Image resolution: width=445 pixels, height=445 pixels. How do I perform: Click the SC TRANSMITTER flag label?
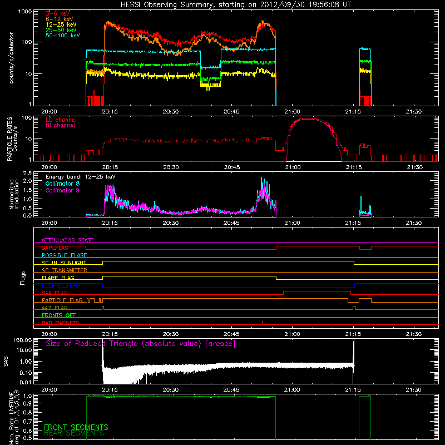click(x=65, y=270)
